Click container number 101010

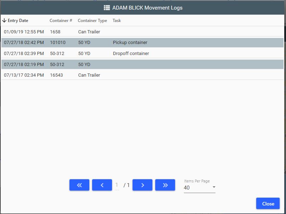click(x=58, y=43)
